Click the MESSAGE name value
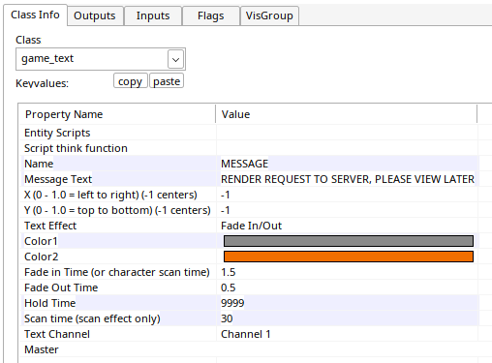 tap(244, 164)
